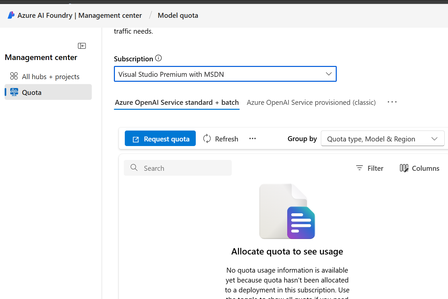Select Azure OpenAI Service standard + batch tab
448x299 pixels.
pos(177,103)
